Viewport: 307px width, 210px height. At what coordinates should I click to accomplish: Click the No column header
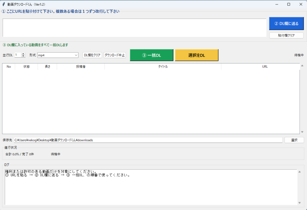click(x=9, y=66)
